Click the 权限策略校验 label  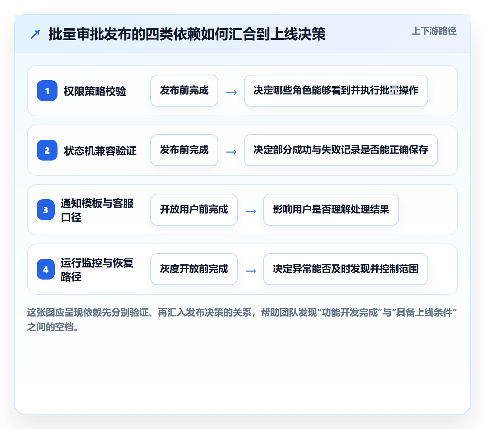pos(95,91)
